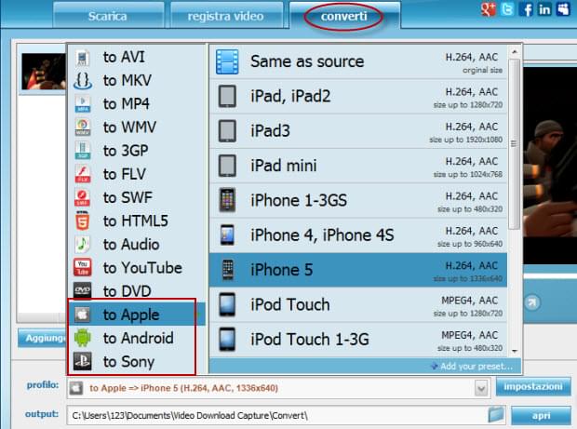The image size is (577, 429).
Task: Select the 'iPad, iPad2' preset
Action: click(358, 97)
